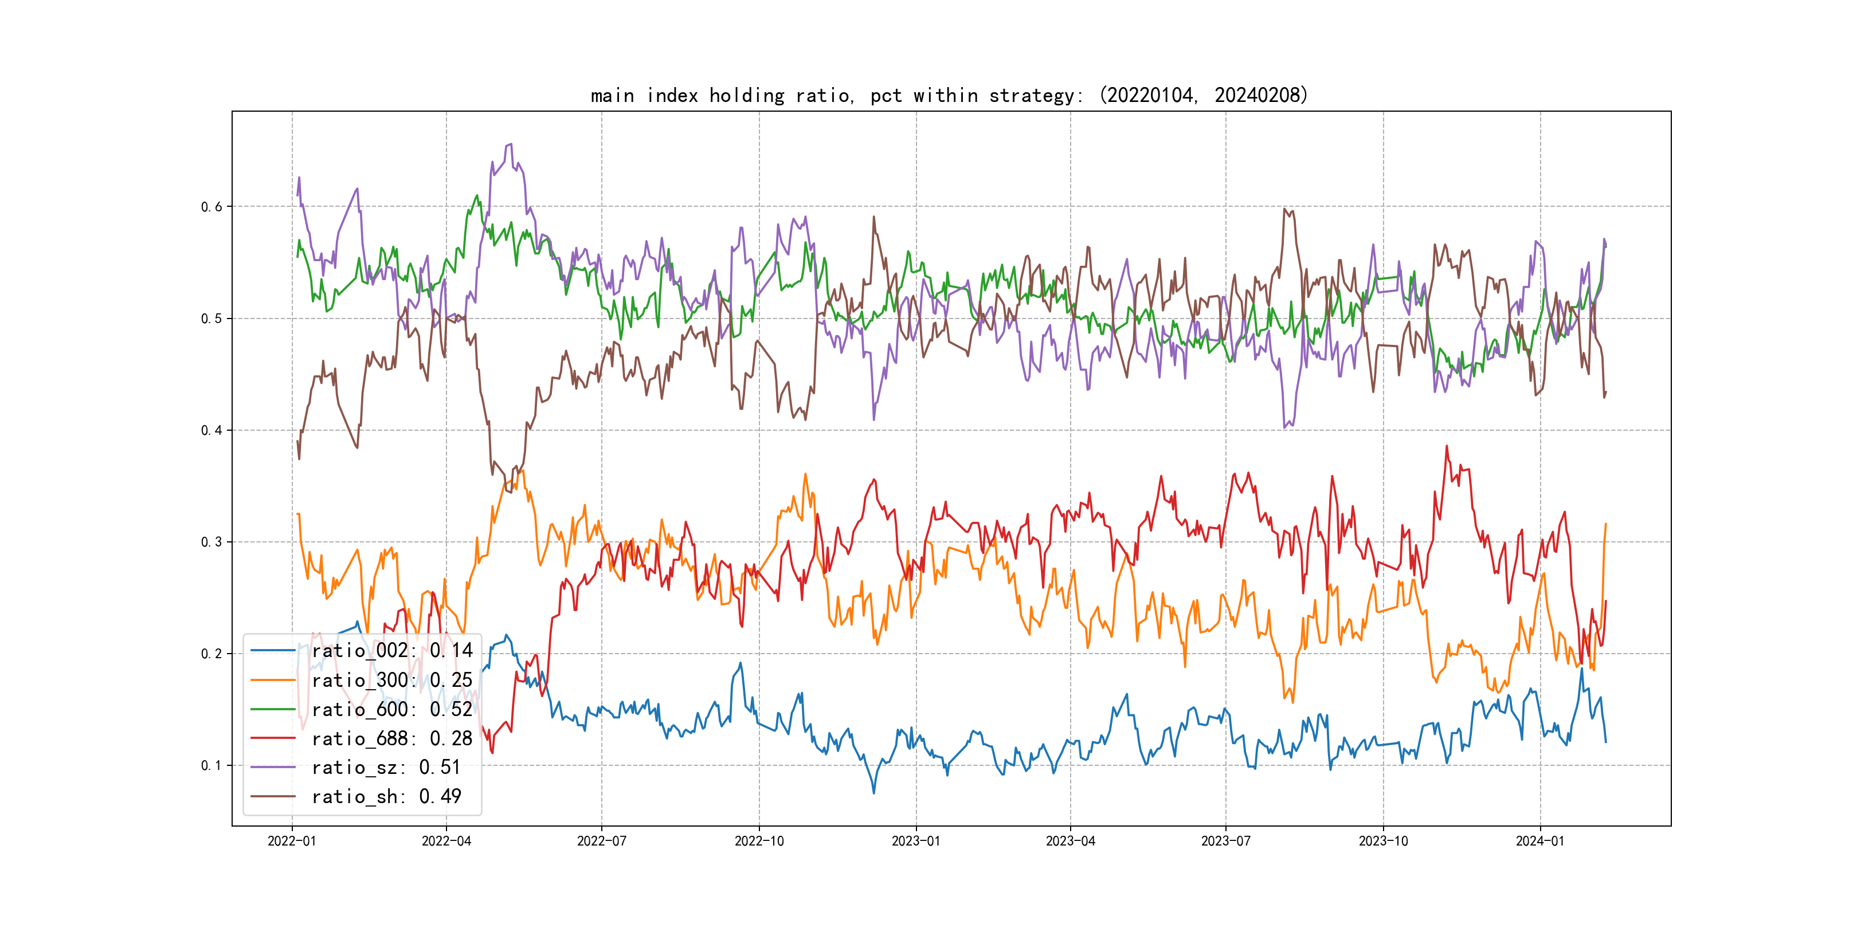Select the 'ratio_002: 0.14' legend label

pos(392,651)
